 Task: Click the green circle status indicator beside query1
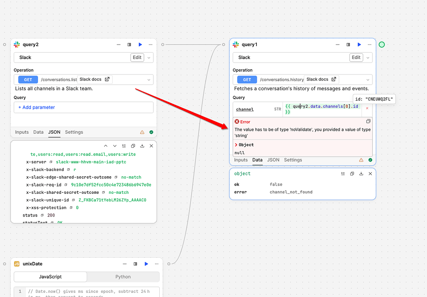[382, 44]
